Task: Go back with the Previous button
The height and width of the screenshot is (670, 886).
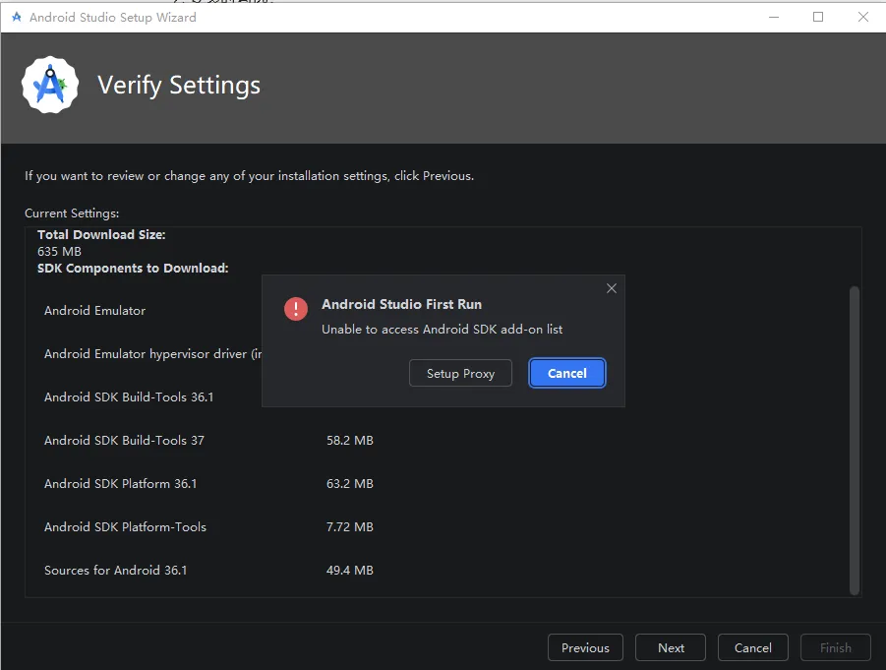Action: (585, 647)
